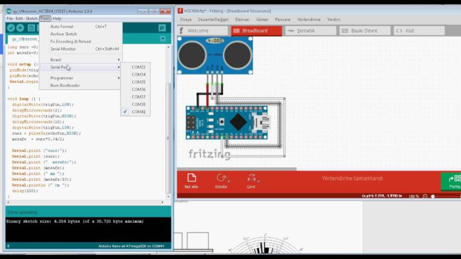Open the Arduino Edit menu

19,18
